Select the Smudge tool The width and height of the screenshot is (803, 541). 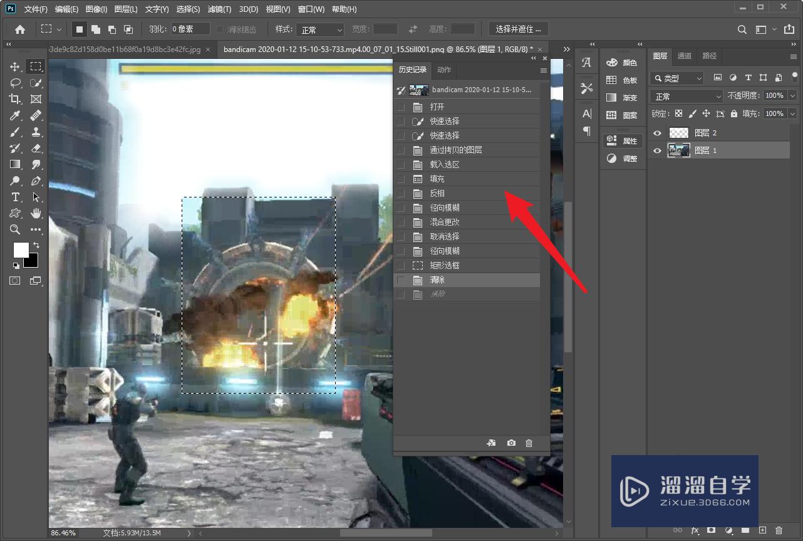tap(36, 164)
